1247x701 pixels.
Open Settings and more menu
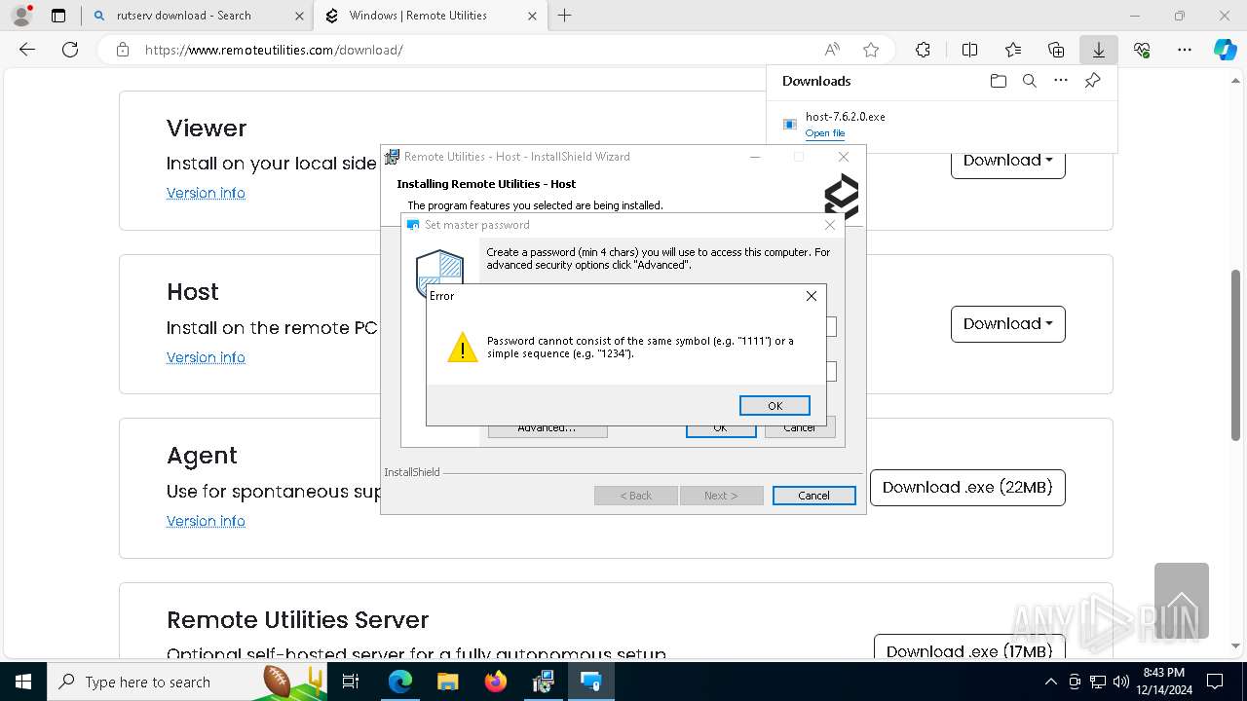[x=1185, y=50]
